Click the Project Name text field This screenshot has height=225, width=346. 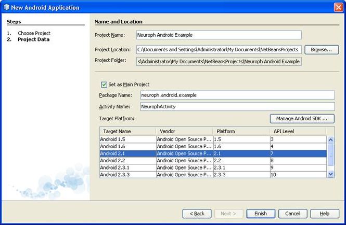pyautogui.click(x=219, y=35)
